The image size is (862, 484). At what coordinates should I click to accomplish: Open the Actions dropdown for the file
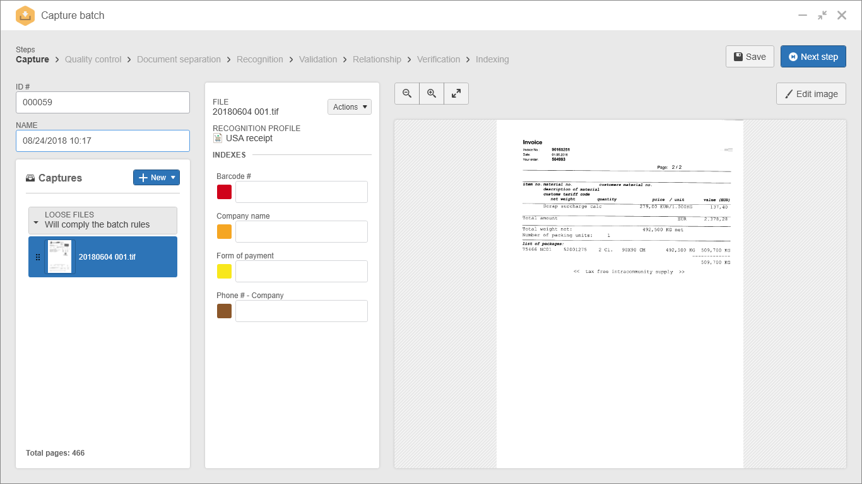[x=350, y=107]
